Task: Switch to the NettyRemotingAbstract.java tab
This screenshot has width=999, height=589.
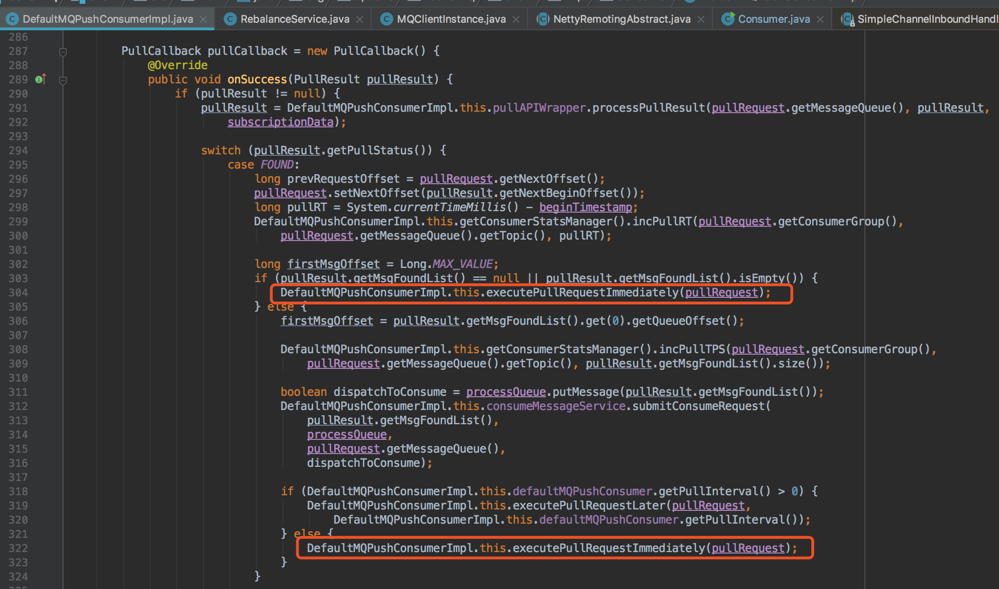Action: point(621,19)
